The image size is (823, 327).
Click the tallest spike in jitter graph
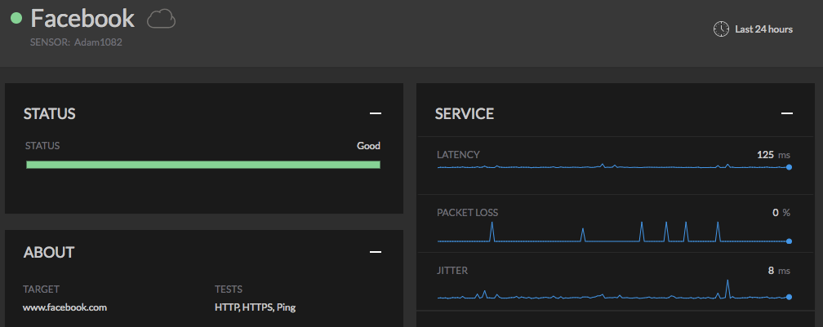727,284
